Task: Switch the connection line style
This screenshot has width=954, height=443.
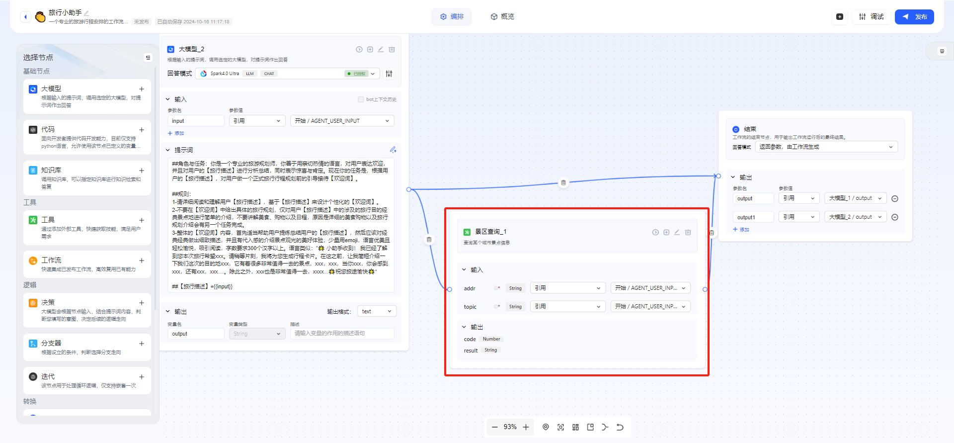Action: [x=605, y=427]
